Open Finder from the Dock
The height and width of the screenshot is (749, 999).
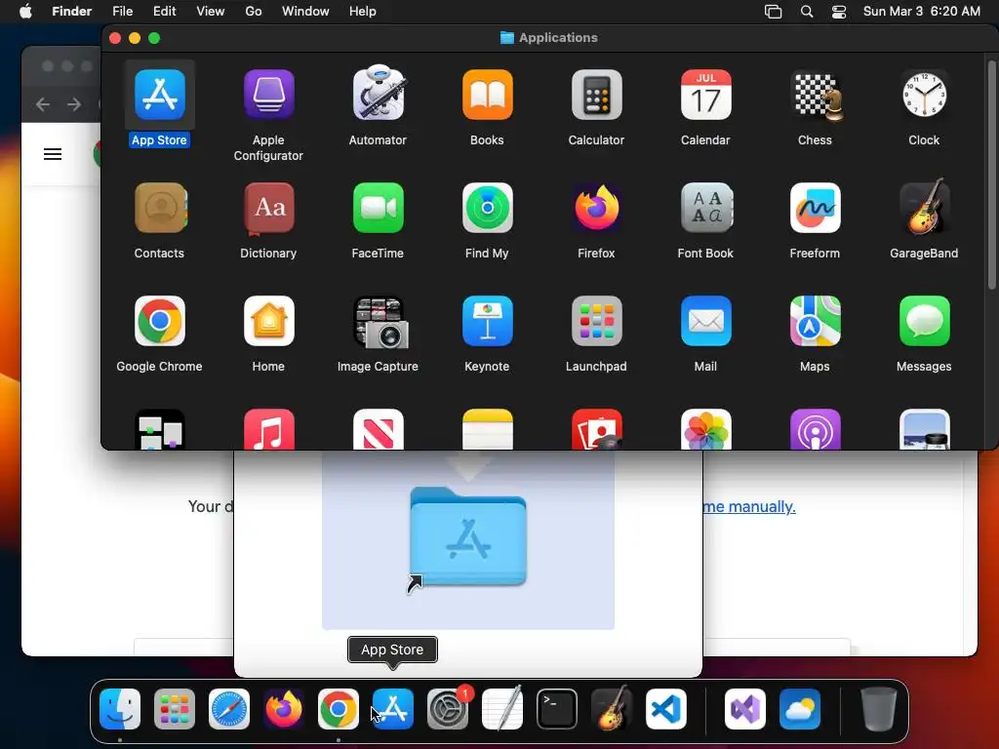pos(120,709)
